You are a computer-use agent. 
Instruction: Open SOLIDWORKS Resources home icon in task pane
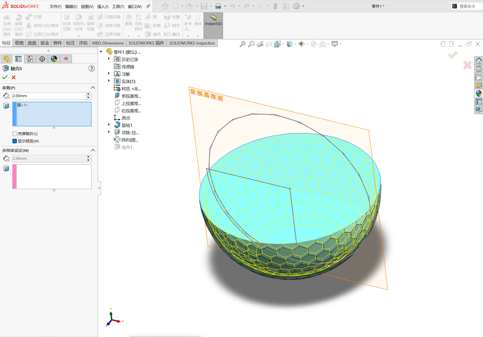coord(479,60)
